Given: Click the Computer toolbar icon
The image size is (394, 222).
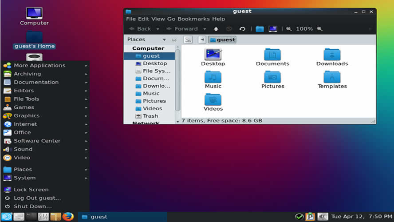Looking at the screenshot, I should point(273,29).
